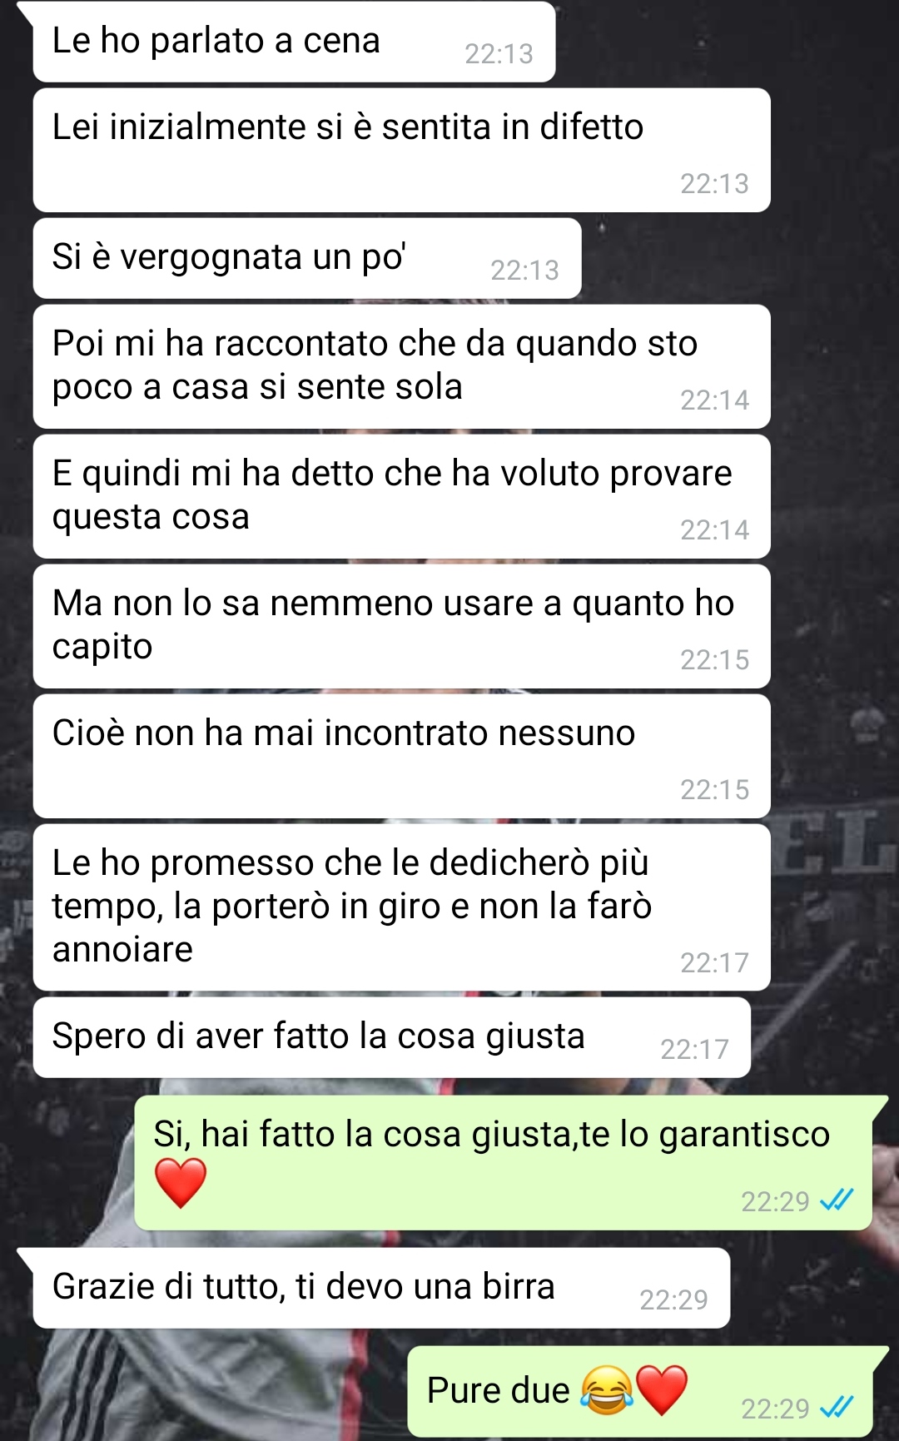The height and width of the screenshot is (1441, 899).
Task: Tap the 22:29 timestamp on 'Grazie di tutto'
Action: click(673, 1299)
